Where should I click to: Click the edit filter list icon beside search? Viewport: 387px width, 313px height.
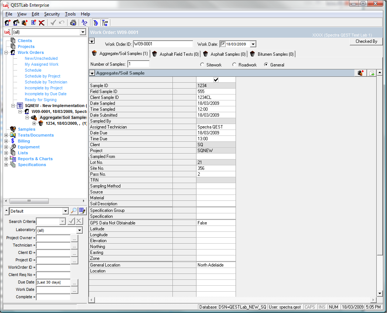point(82,211)
